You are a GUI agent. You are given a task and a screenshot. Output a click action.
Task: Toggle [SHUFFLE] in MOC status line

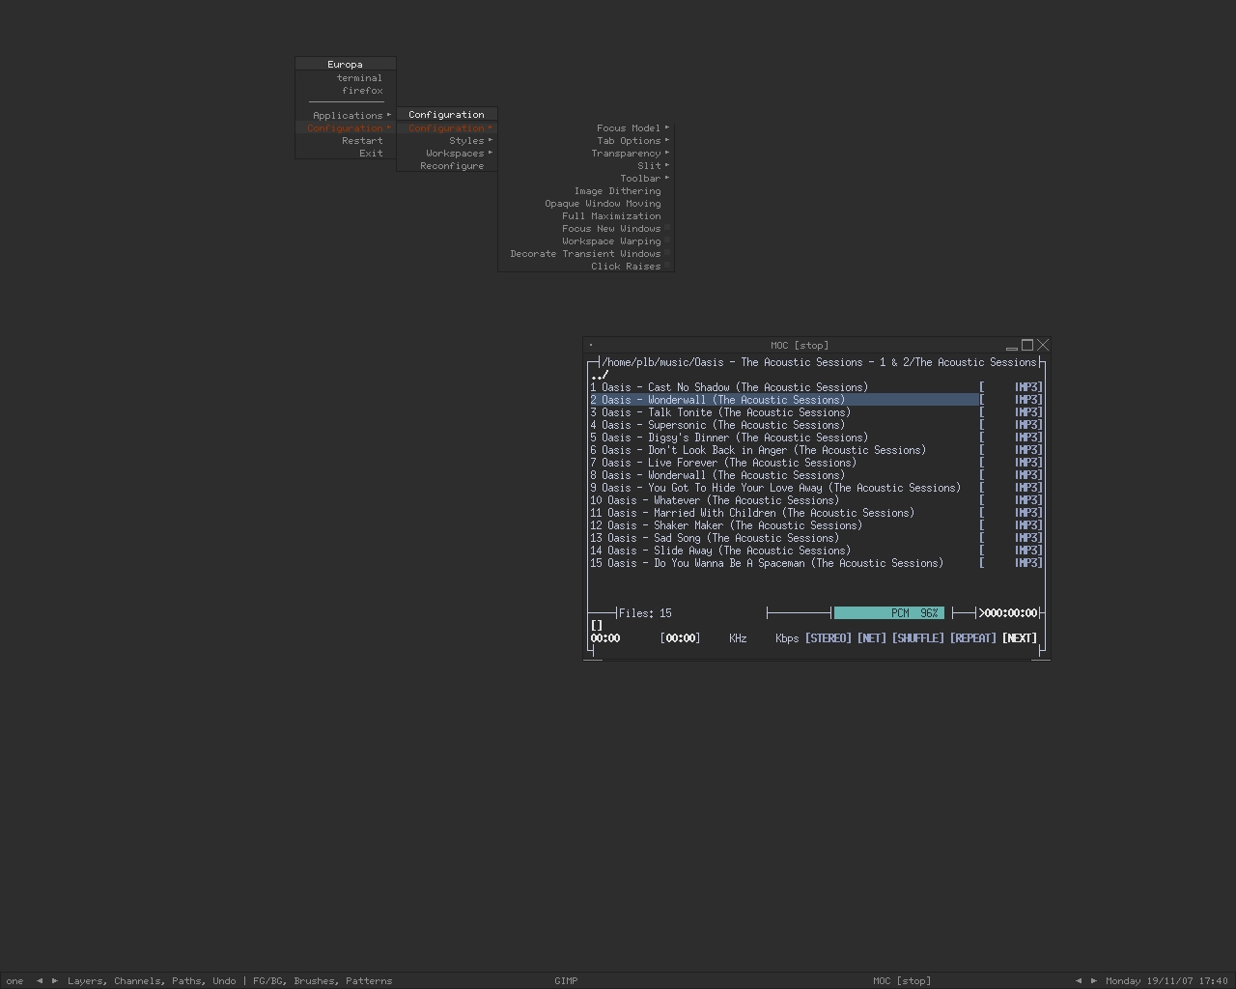click(918, 638)
